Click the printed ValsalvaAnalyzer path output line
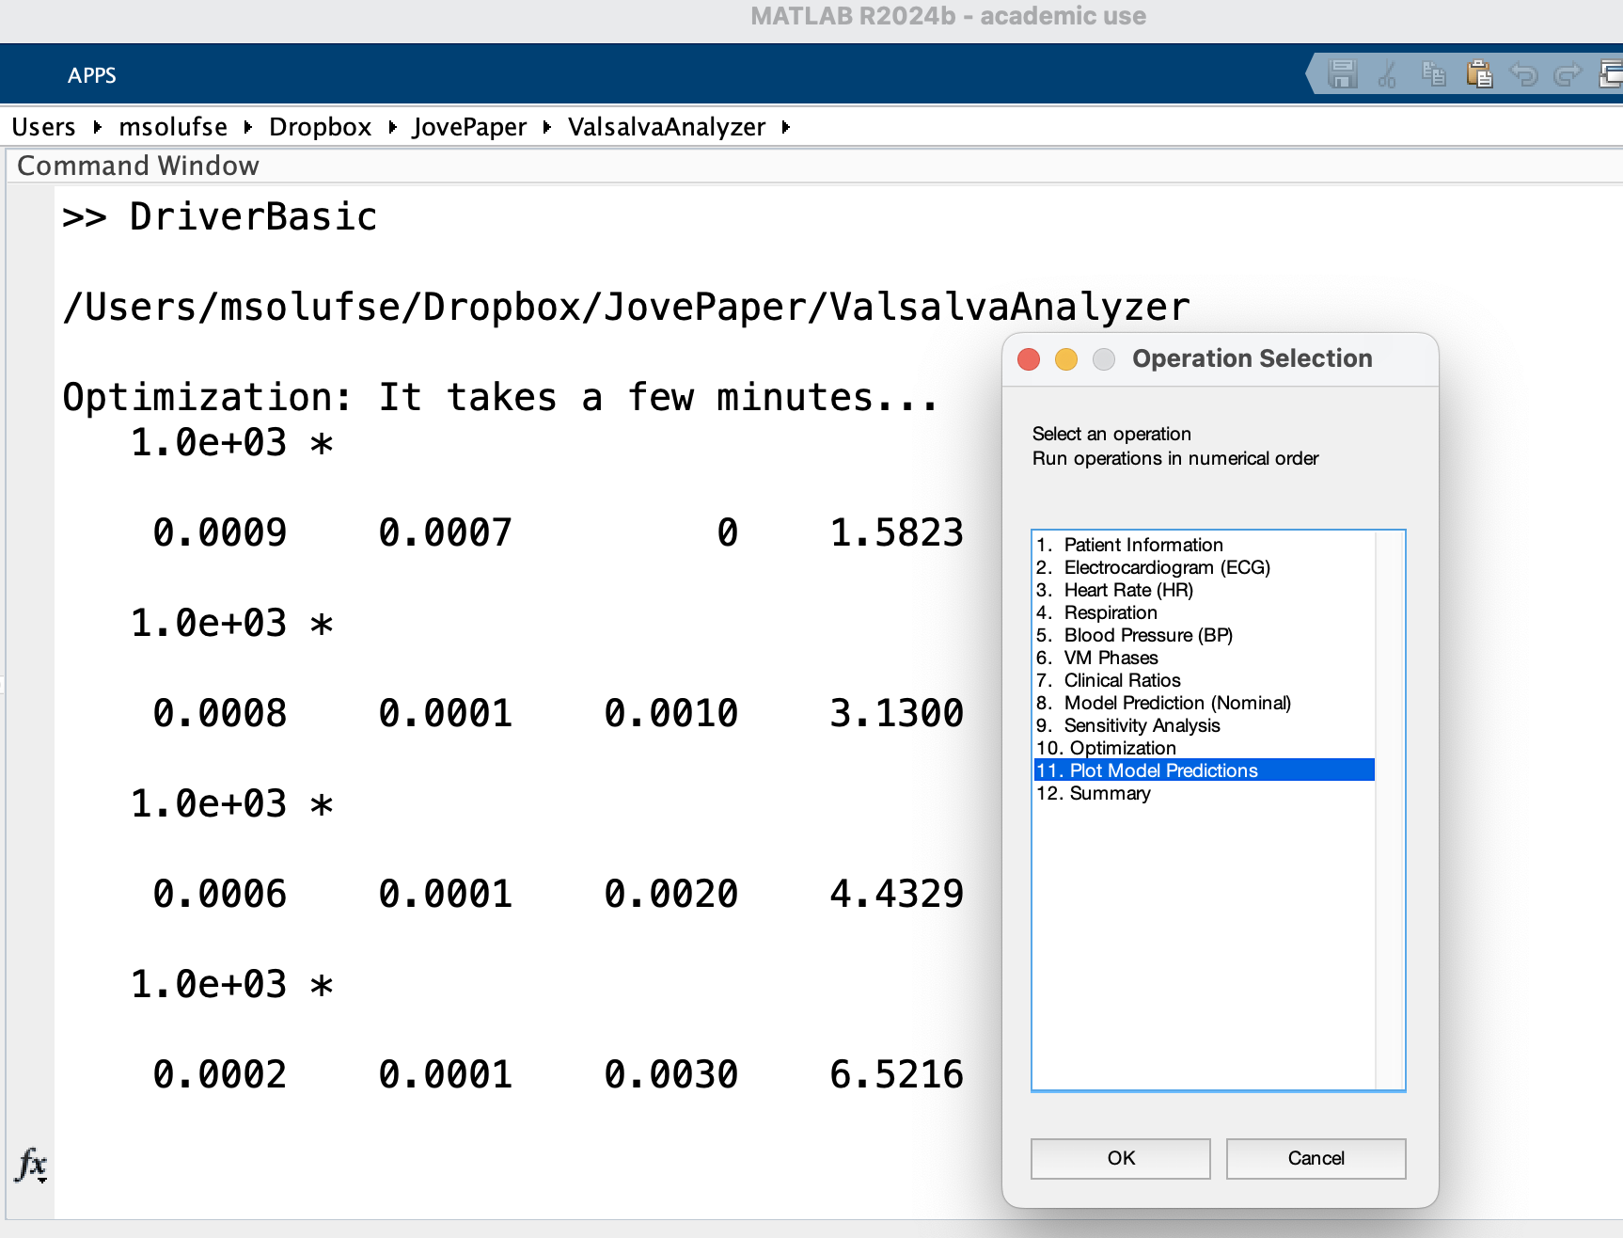This screenshot has height=1238, width=1623. pyautogui.click(x=626, y=308)
